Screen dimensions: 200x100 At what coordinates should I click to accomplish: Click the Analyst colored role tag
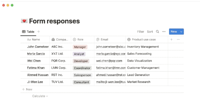click(79, 54)
